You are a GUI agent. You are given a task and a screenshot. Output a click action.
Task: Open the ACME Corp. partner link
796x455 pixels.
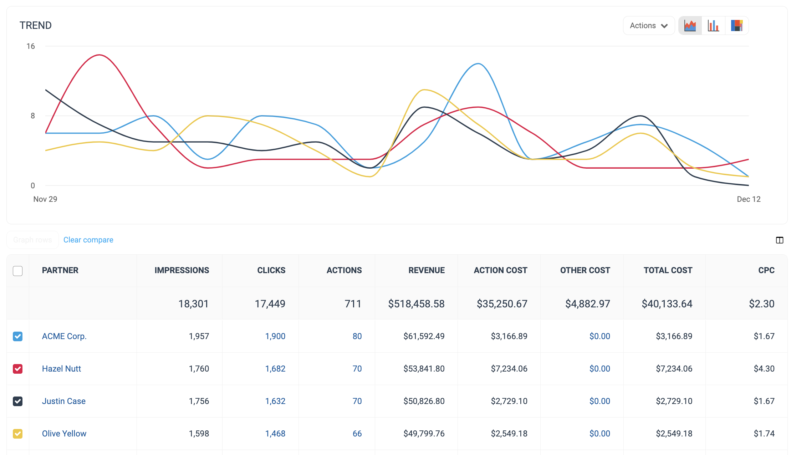click(64, 336)
